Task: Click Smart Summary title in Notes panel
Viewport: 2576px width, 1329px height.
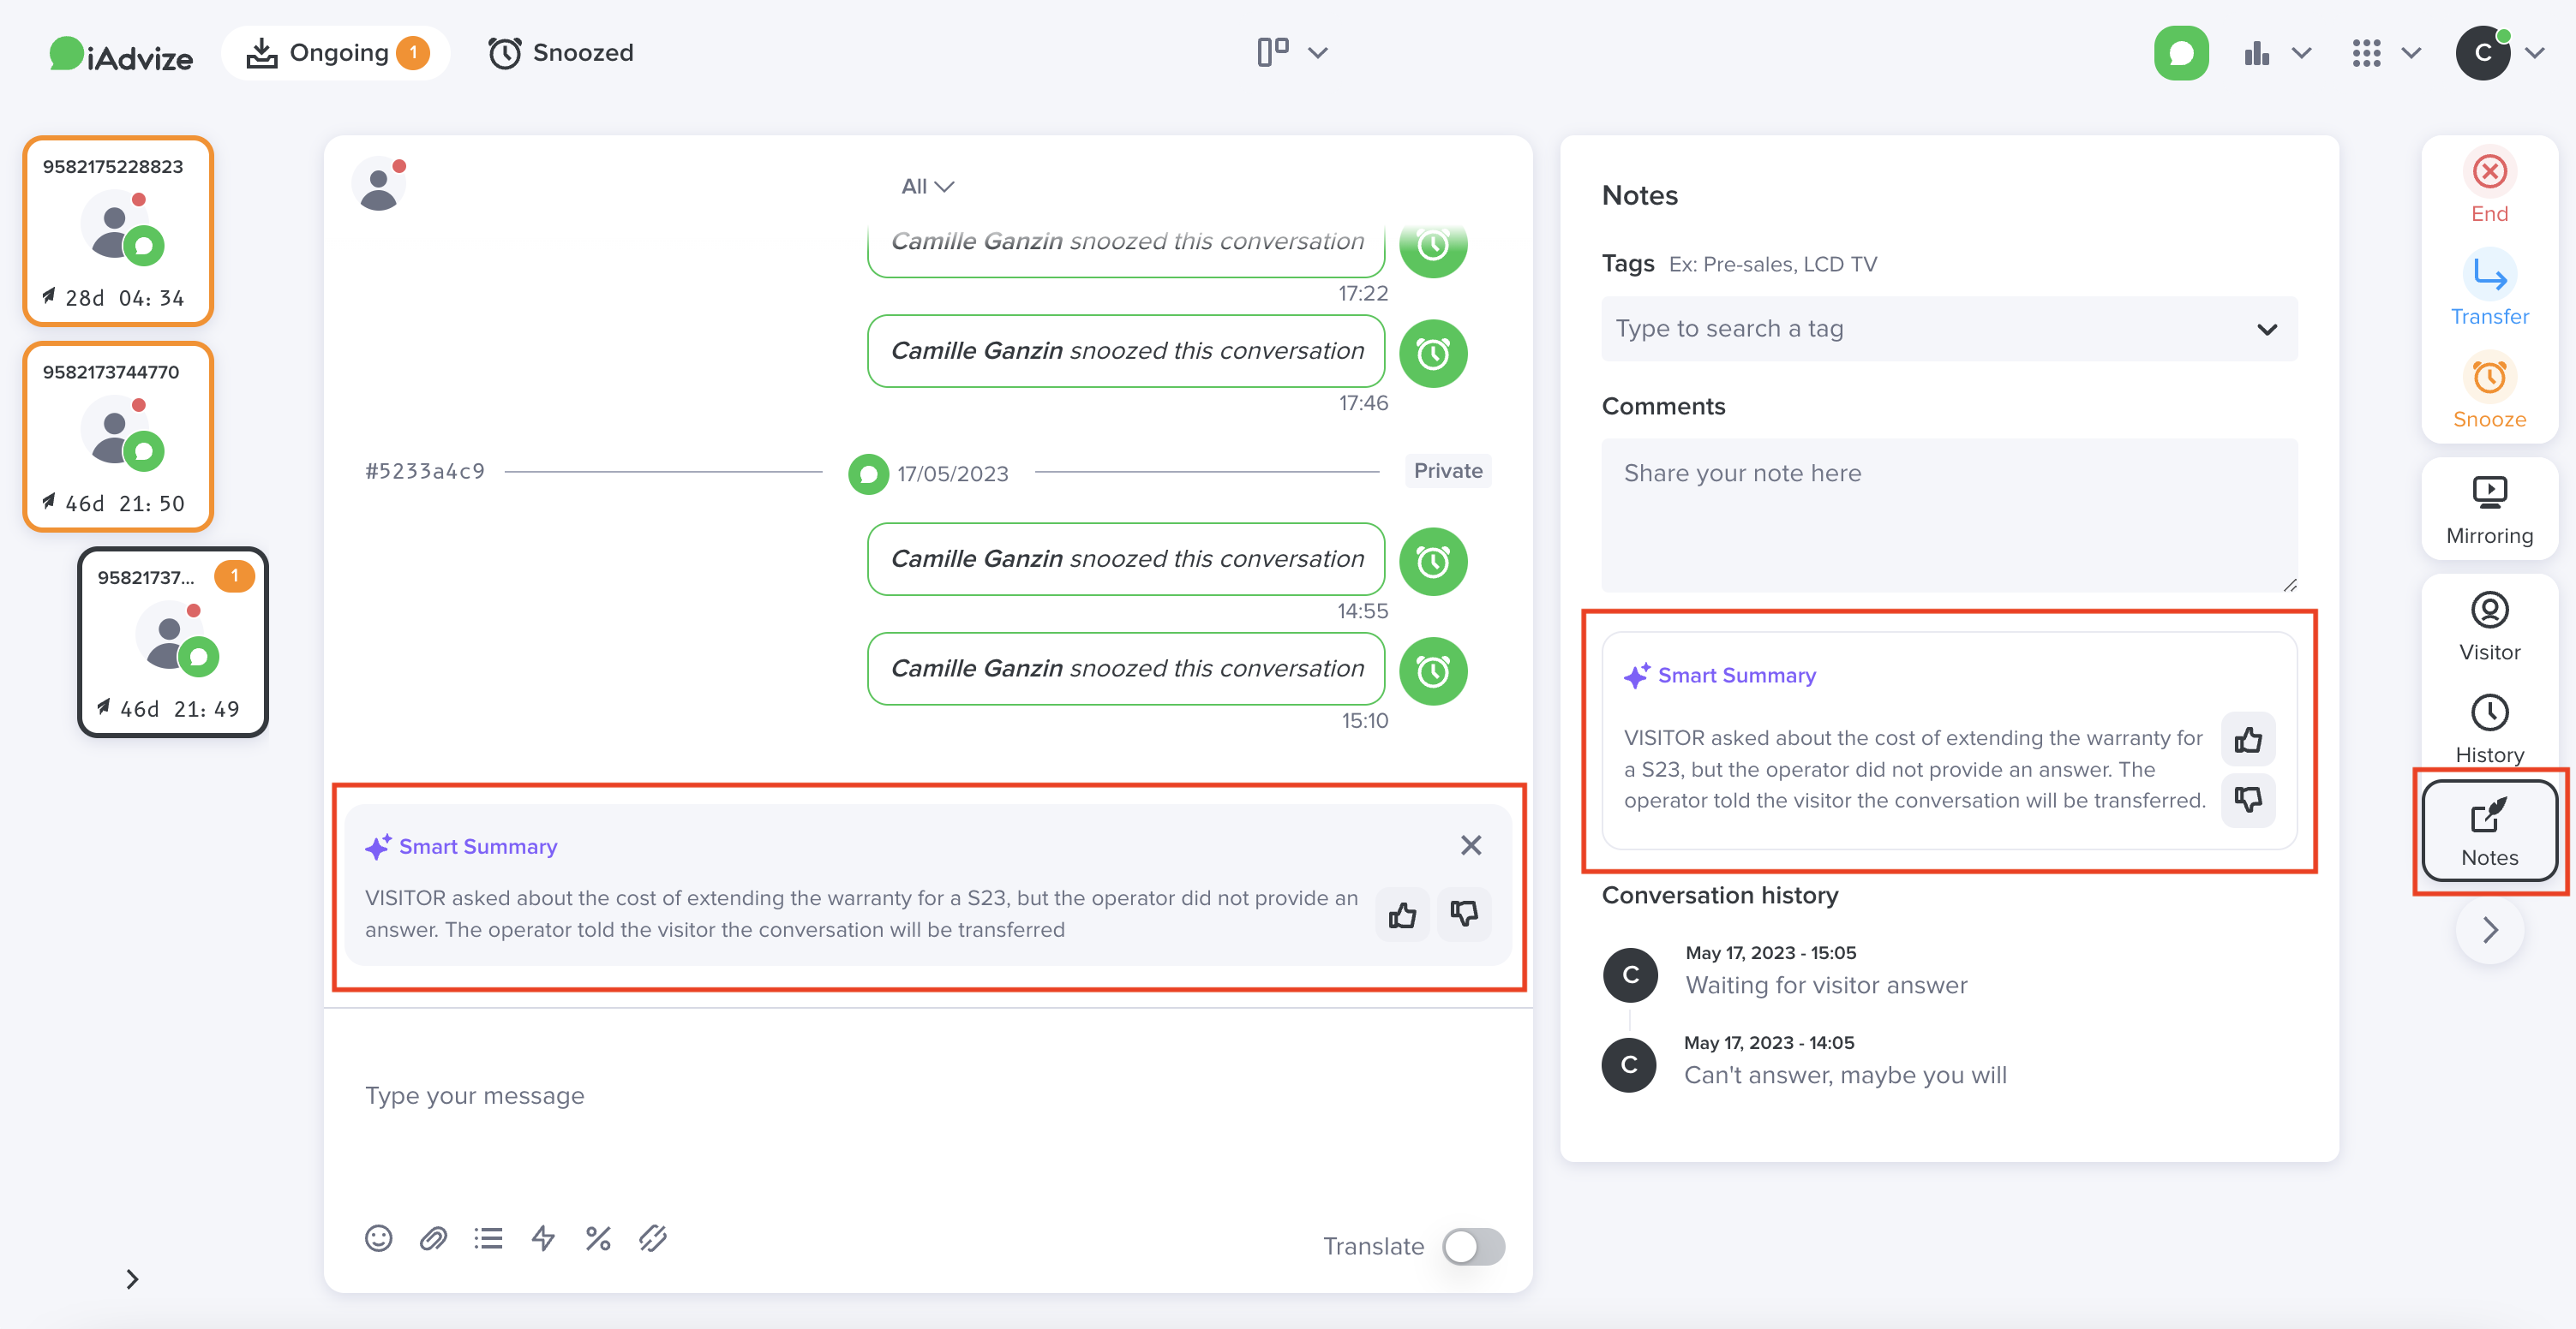Action: tap(1736, 676)
